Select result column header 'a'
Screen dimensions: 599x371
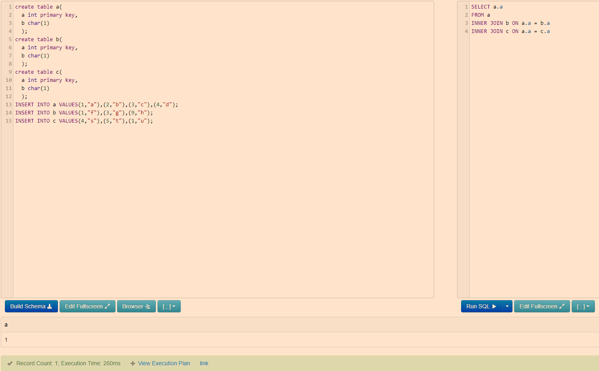click(x=6, y=325)
